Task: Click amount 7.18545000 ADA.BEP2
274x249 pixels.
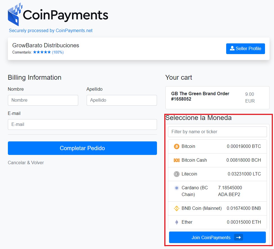Action: click(x=230, y=191)
